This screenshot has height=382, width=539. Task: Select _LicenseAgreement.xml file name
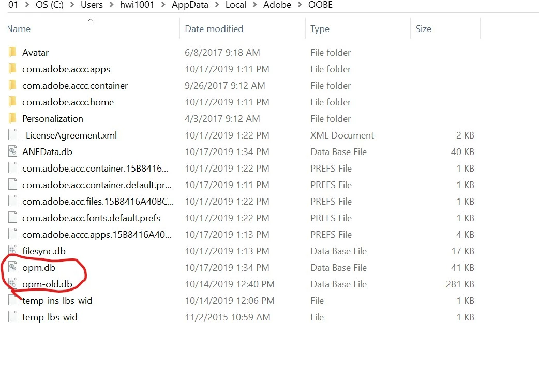pos(69,135)
